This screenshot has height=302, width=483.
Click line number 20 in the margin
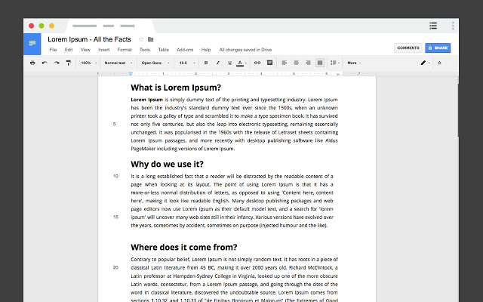[115, 267]
